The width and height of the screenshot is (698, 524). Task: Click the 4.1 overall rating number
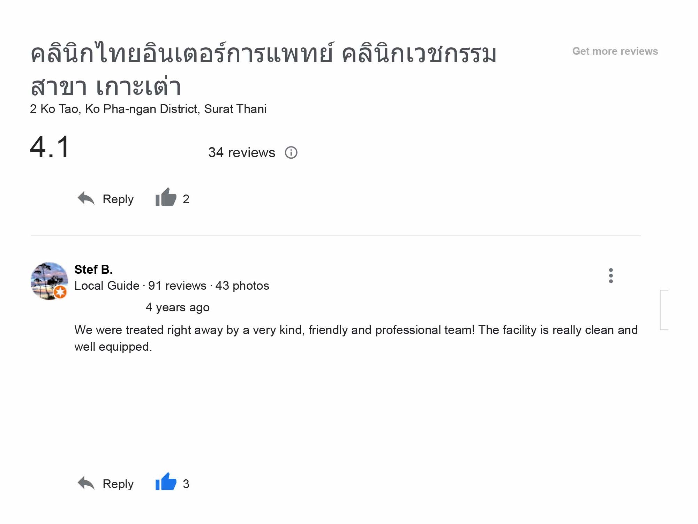point(50,147)
